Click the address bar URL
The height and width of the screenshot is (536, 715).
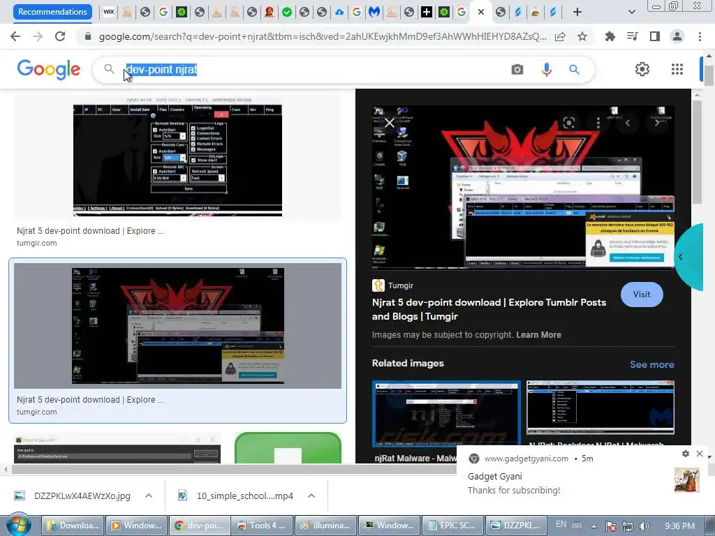322,36
